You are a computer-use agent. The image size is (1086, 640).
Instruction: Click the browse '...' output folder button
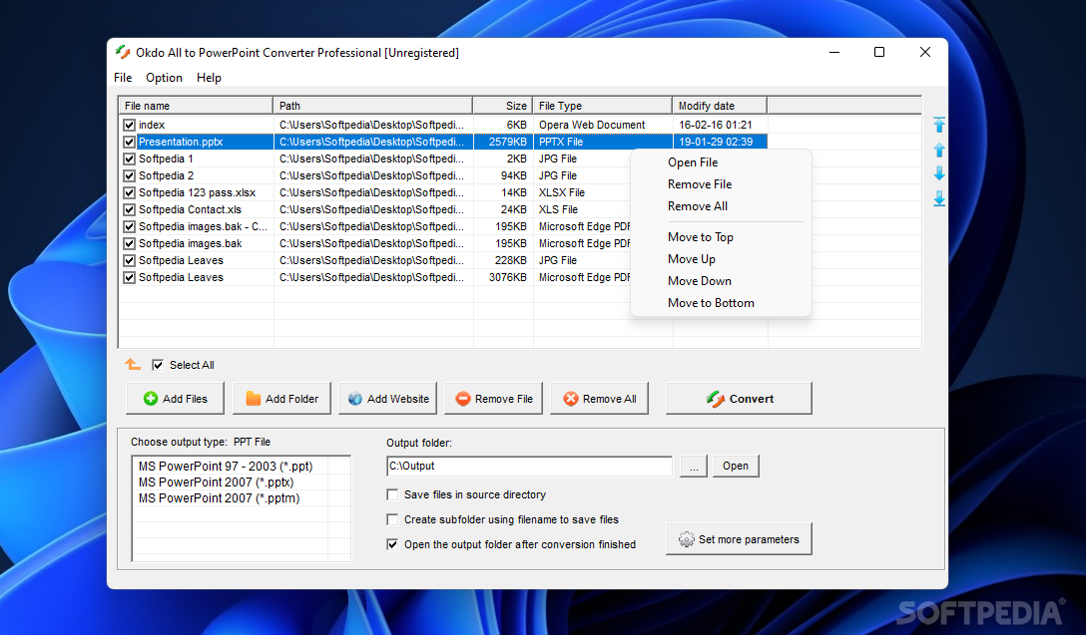pos(694,467)
